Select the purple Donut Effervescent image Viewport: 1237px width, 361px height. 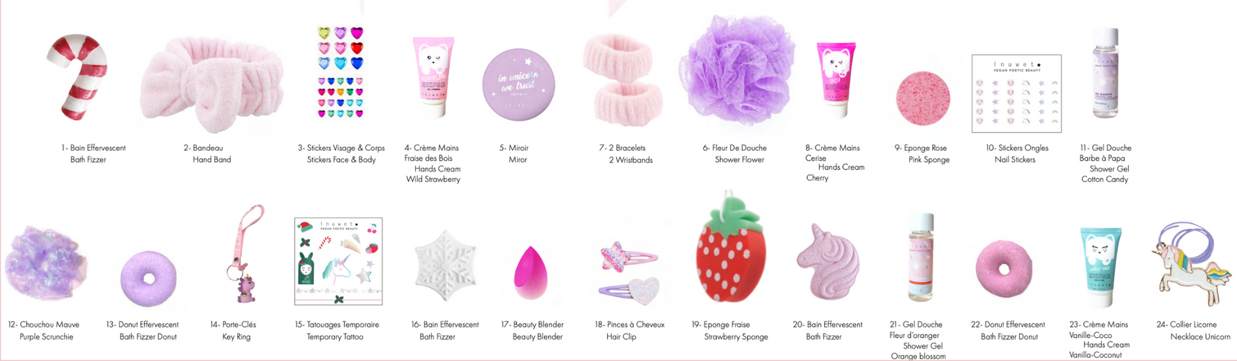coord(149,279)
